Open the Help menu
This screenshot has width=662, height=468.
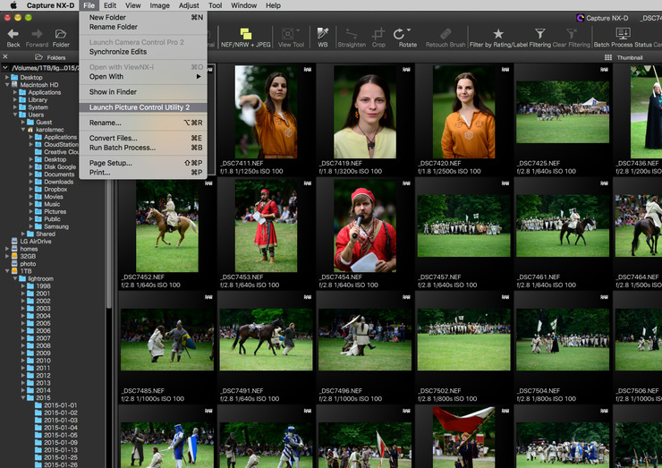pyautogui.click(x=273, y=5)
